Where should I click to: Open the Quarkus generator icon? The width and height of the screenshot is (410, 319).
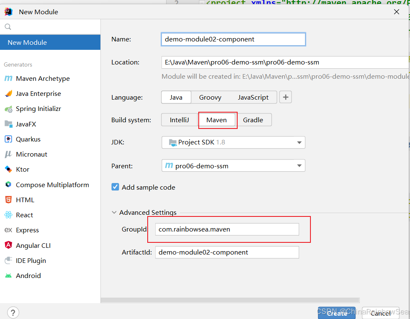tap(8, 139)
